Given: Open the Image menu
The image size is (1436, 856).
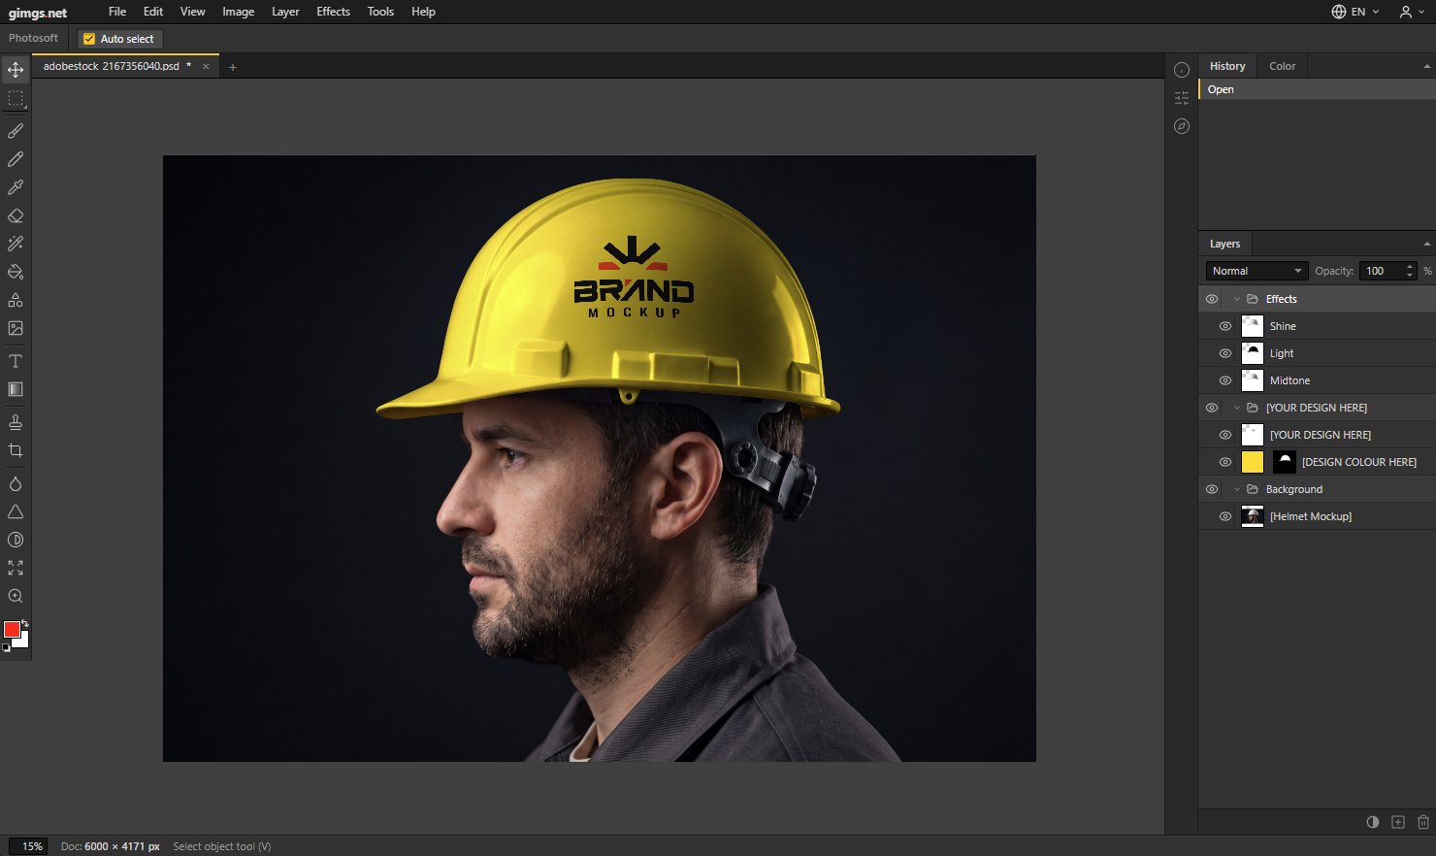Looking at the screenshot, I should pos(238,12).
